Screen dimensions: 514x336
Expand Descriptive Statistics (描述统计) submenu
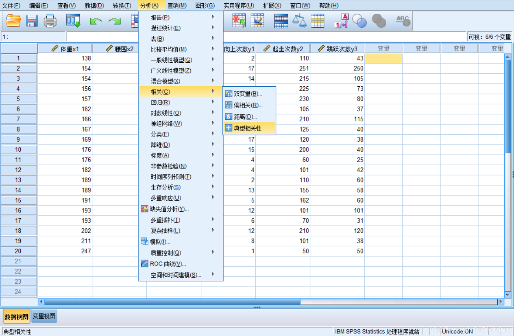point(181,28)
